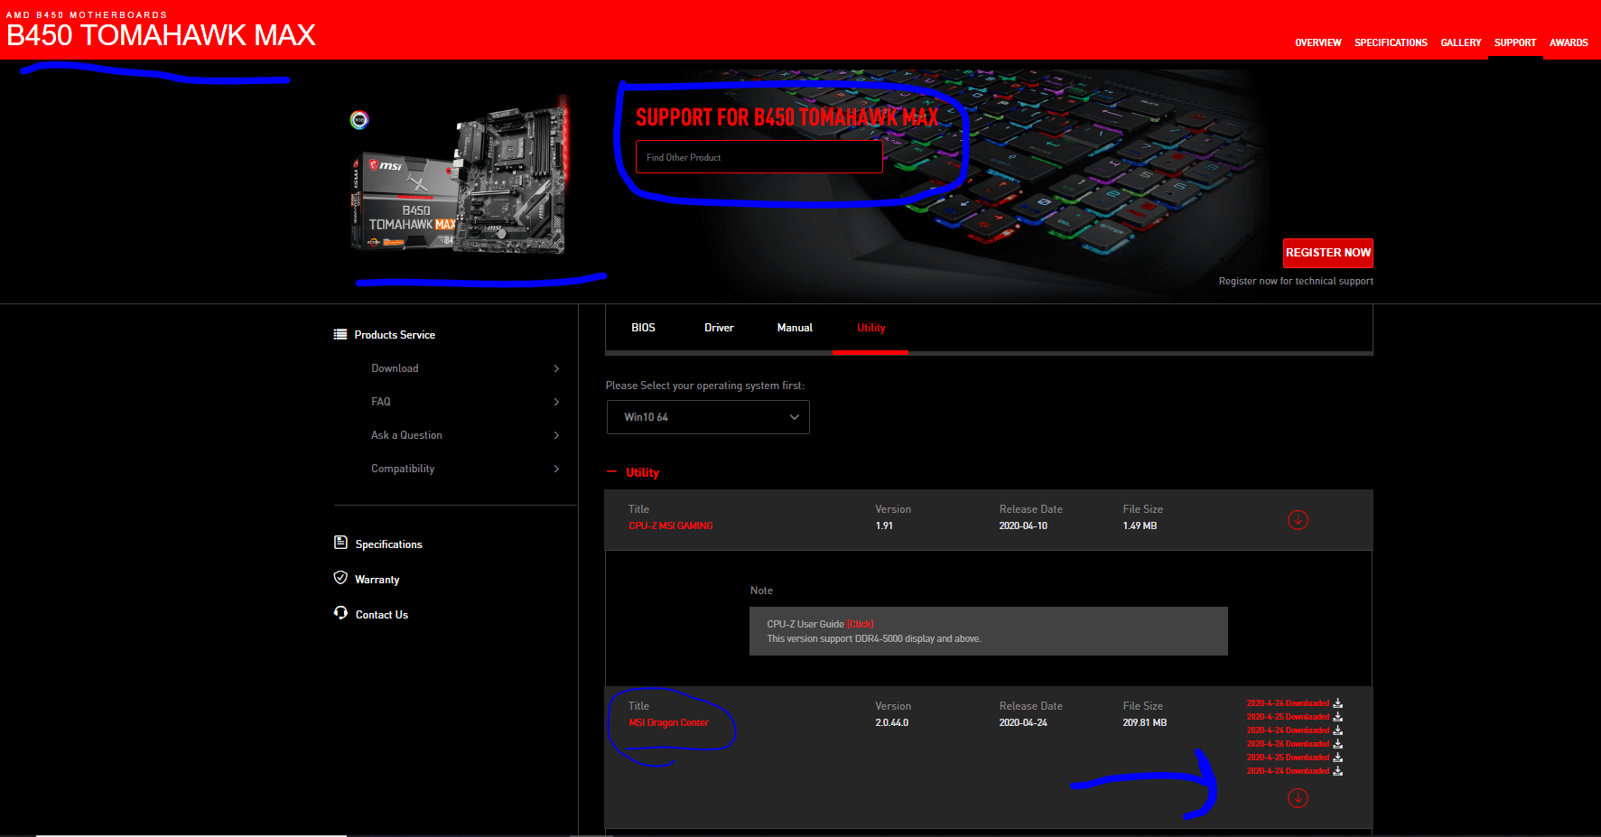Open the Gallery page in top navigation
This screenshot has height=837, width=1601.
pyautogui.click(x=1461, y=42)
